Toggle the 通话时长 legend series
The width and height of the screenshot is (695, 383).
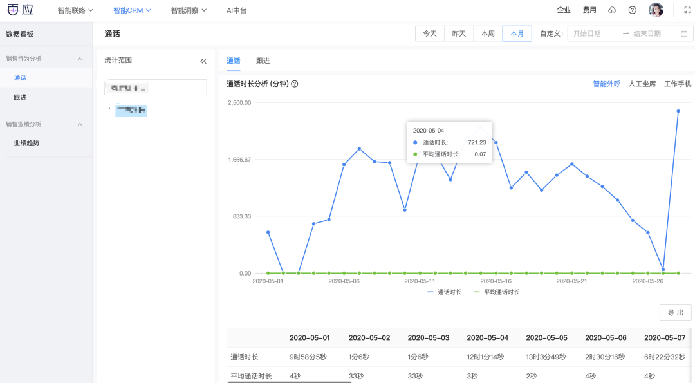[x=444, y=292]
